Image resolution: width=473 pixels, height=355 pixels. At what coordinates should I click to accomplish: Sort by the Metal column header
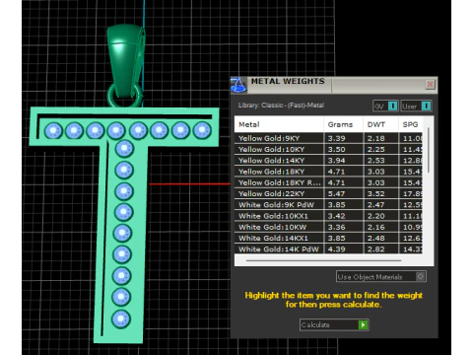coord(279,124)
